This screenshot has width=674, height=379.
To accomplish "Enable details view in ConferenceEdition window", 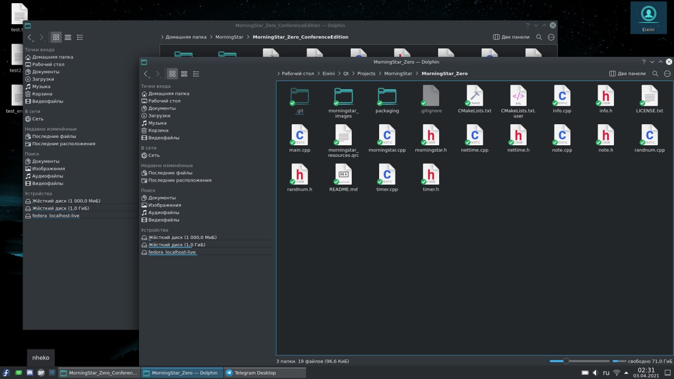I will pos(80,37).
